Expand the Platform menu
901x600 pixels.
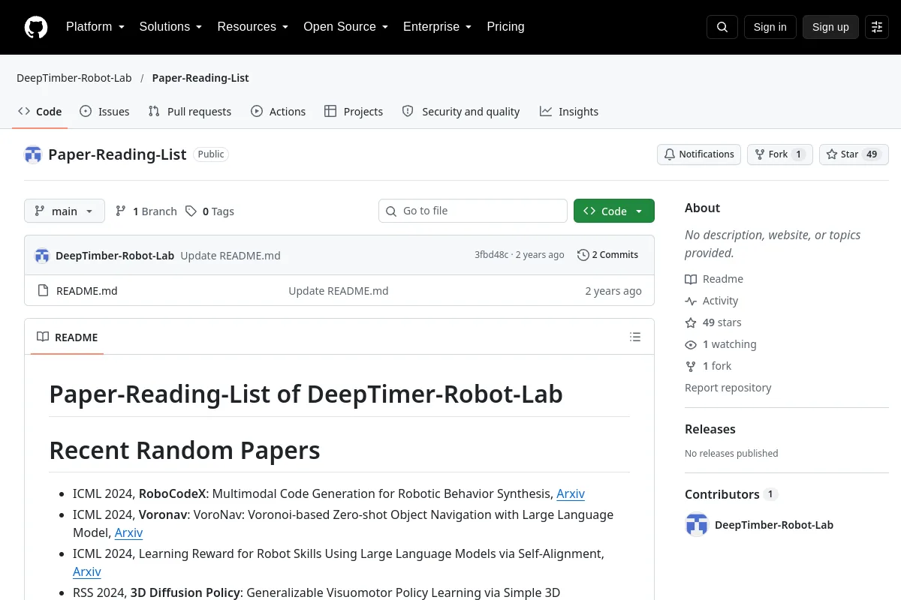(95, 27)
